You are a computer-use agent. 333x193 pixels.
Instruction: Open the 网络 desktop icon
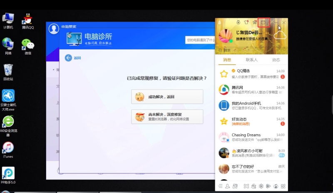pos(8,46)
